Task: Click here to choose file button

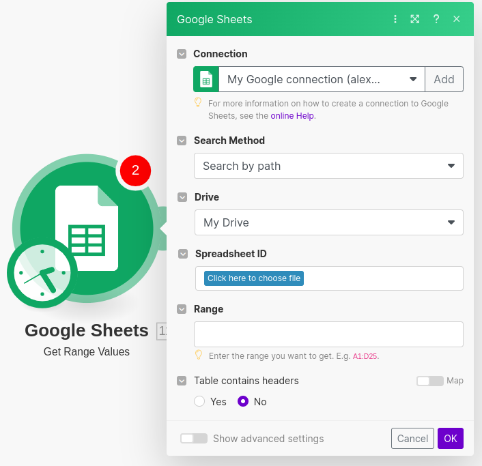Action: point(253,278)
